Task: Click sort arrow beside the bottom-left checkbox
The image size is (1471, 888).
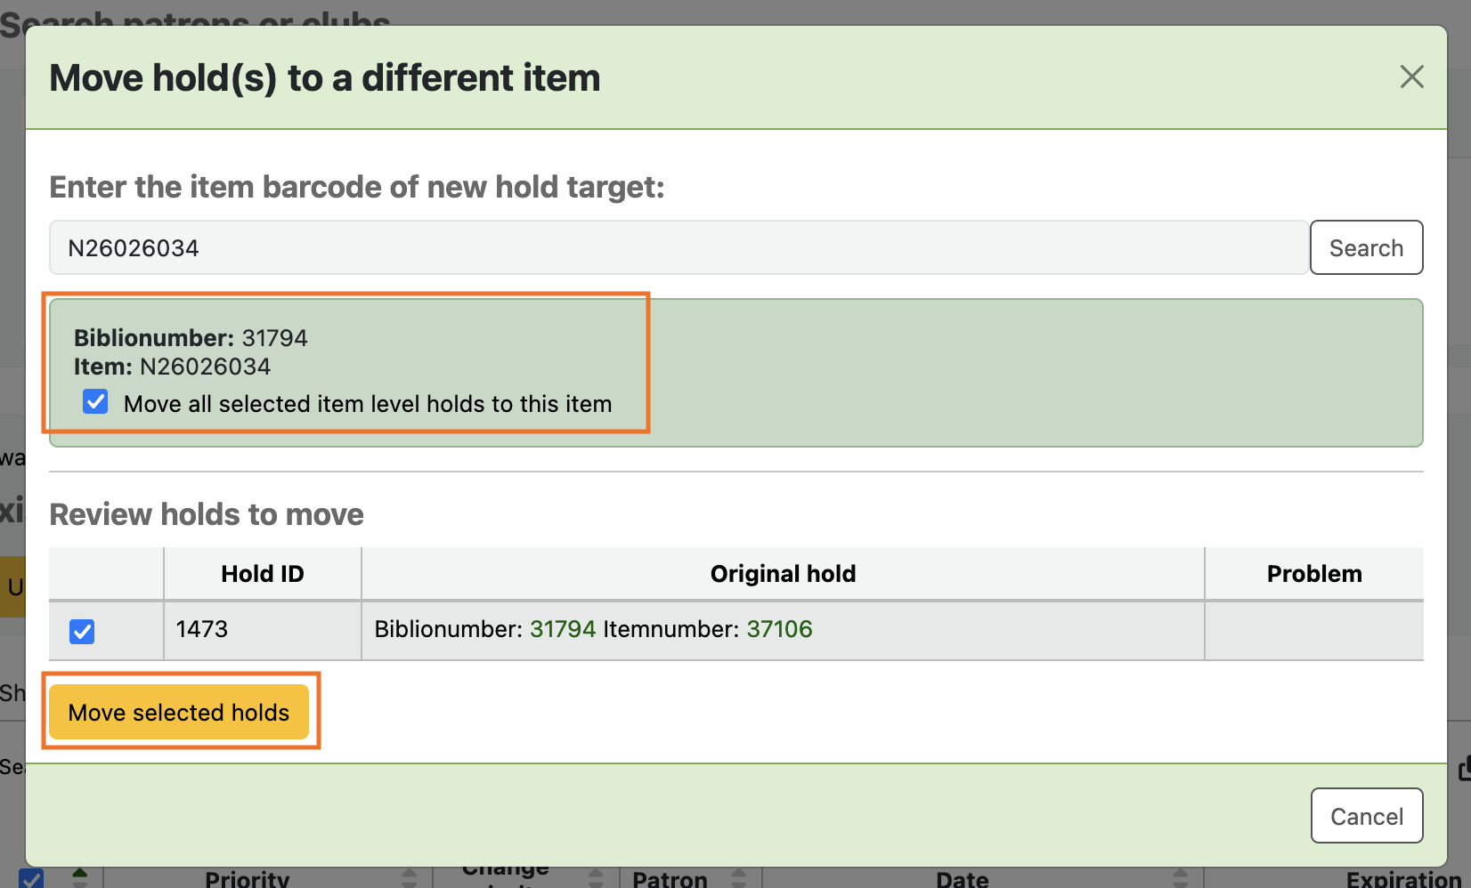Action: point(79,878)
